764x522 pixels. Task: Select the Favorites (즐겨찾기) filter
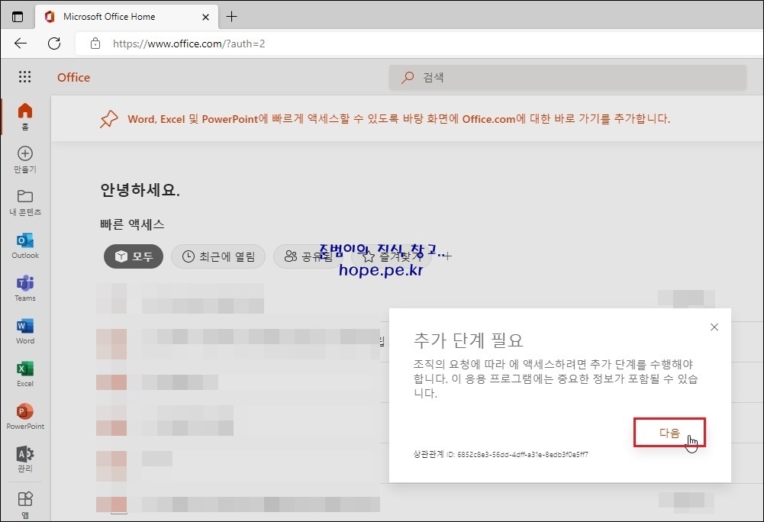(392, 256)
